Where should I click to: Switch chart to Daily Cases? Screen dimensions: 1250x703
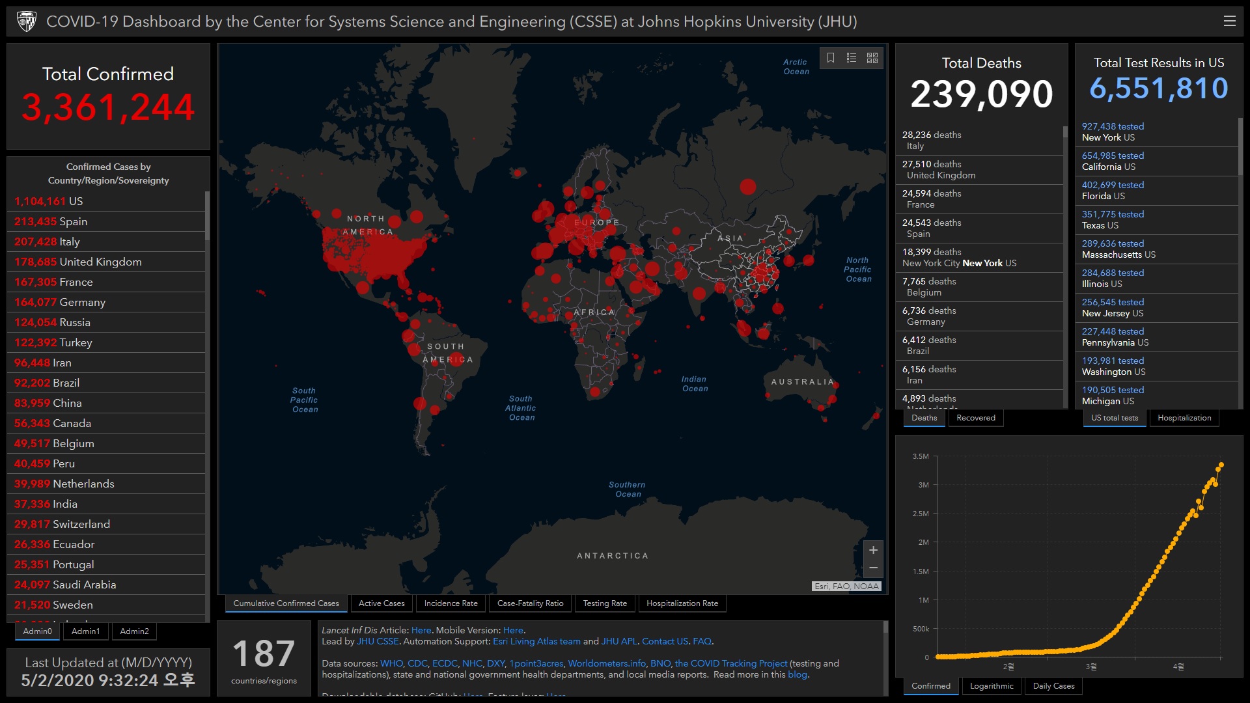pyautogui.click(x=1053, y=686)
